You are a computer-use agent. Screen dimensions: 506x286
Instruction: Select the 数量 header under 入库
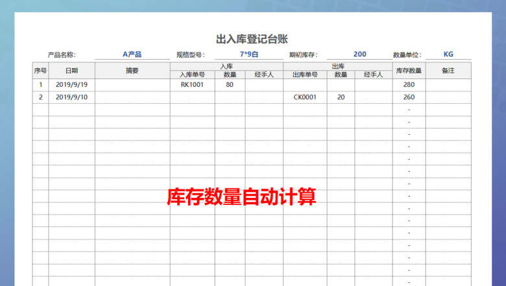point(230,75)
